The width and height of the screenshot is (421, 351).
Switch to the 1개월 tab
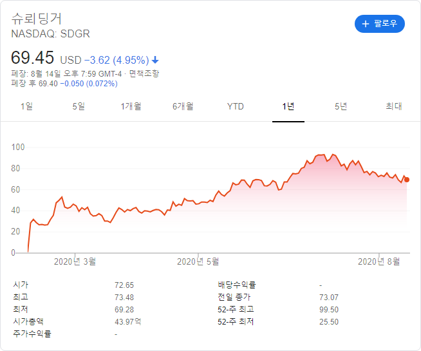click(131, 106)
